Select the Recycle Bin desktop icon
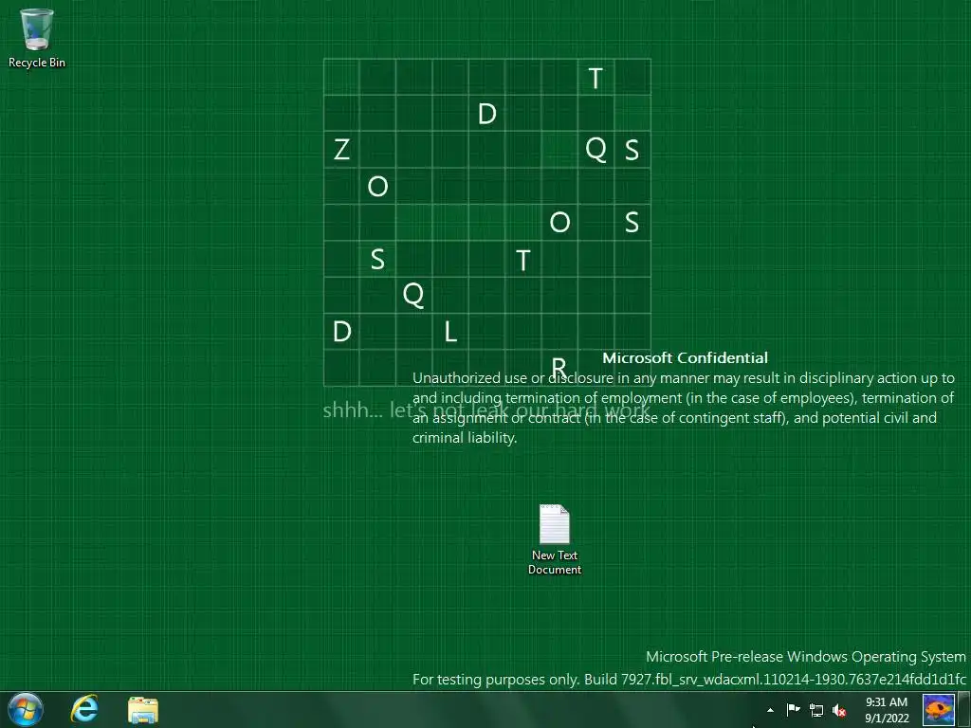971x728 pixels. 37,38
